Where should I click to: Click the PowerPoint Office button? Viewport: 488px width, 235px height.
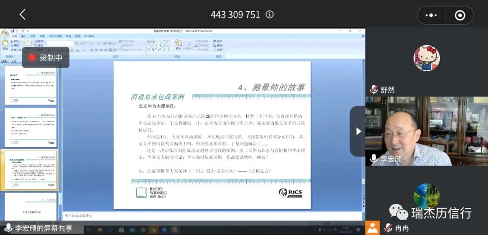[x=5, y=34]
